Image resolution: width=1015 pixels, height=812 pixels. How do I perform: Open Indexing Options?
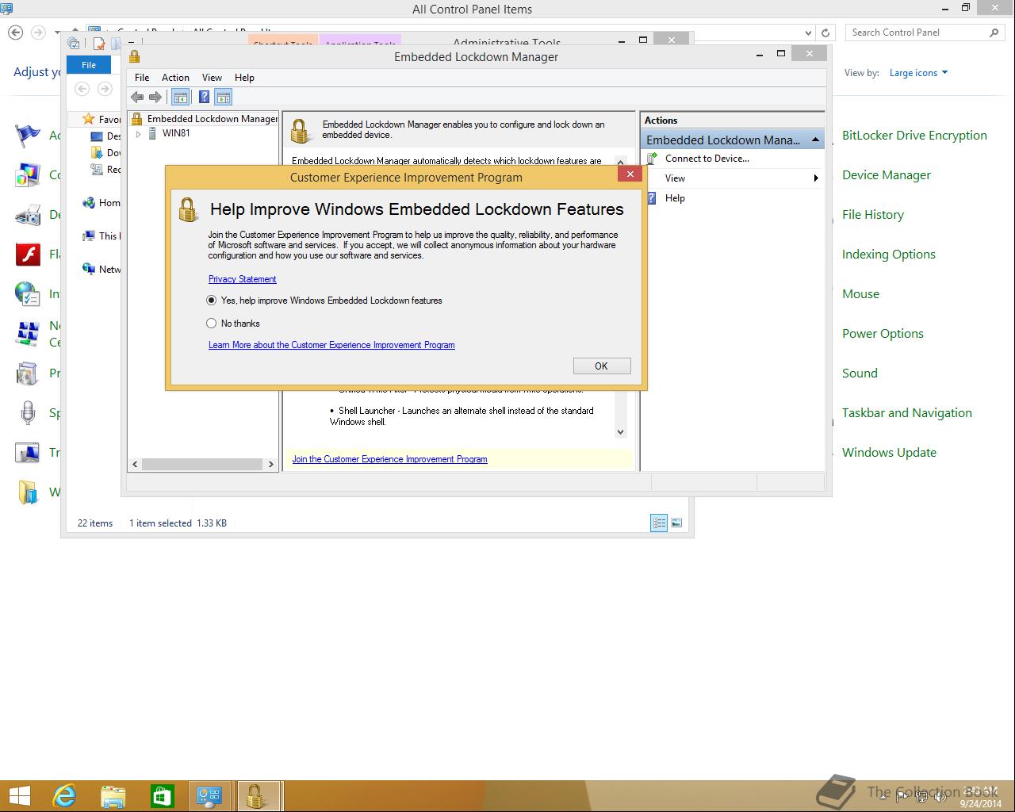(x=888, y=255)
